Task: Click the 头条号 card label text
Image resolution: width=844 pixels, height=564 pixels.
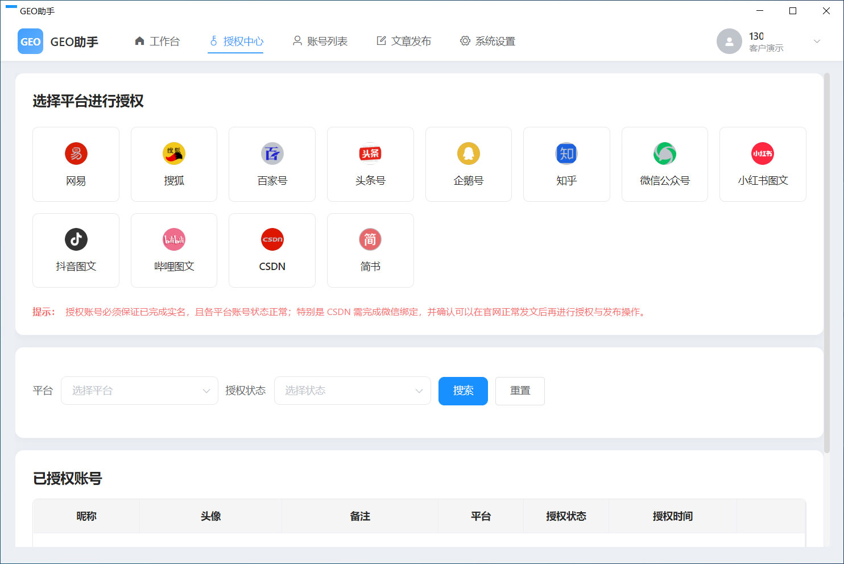Action: pos(370,181)
